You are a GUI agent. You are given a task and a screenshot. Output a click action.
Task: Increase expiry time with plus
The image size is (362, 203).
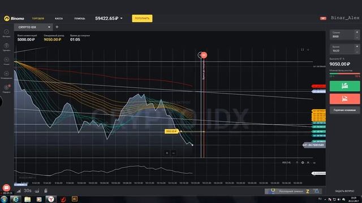click(x=357, y=46)
